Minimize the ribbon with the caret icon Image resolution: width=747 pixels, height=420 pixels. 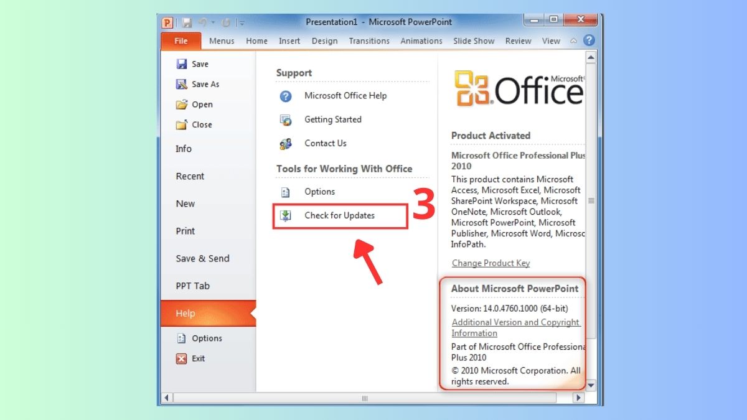coord(573,41)
